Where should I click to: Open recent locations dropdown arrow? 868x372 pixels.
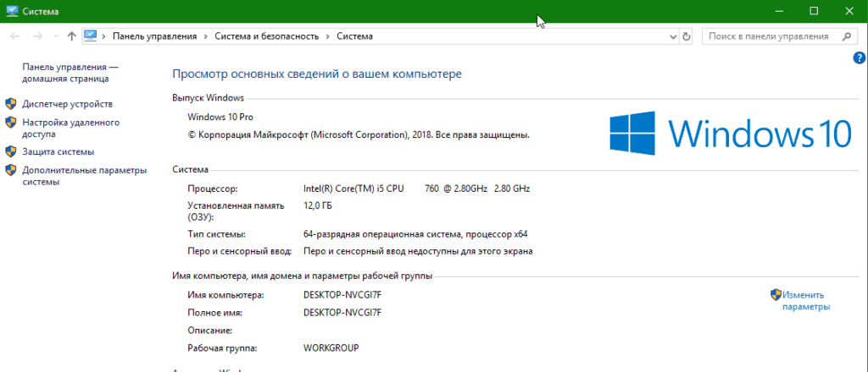pos(55,36)
